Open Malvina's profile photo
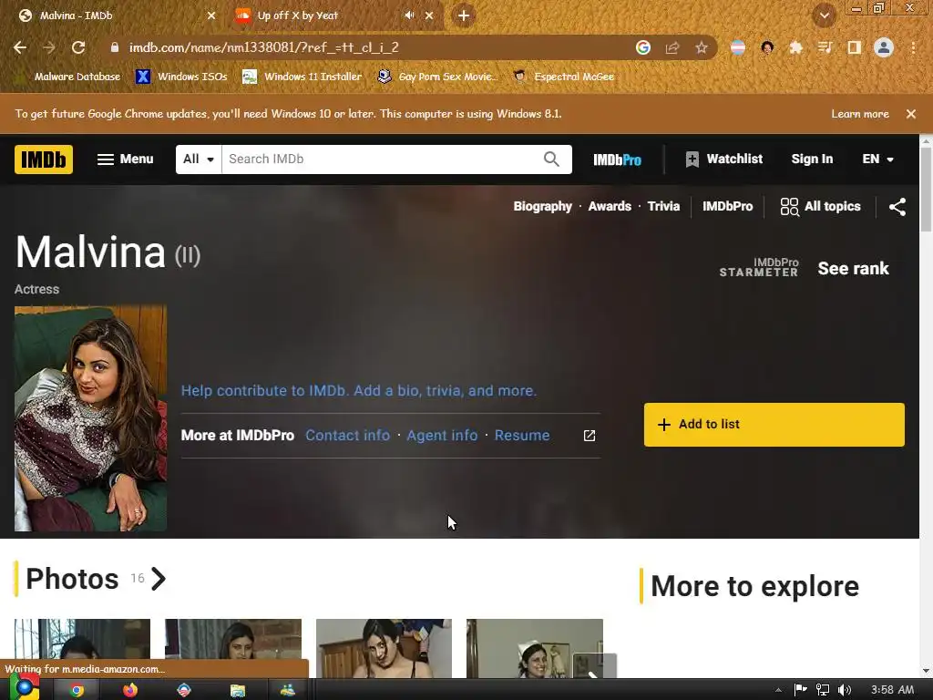This screenshot has height=700, width=933. [x=90, y=418]
